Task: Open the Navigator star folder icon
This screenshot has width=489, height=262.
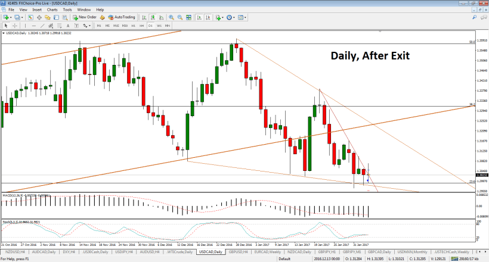Action: (x=47, y=17)
